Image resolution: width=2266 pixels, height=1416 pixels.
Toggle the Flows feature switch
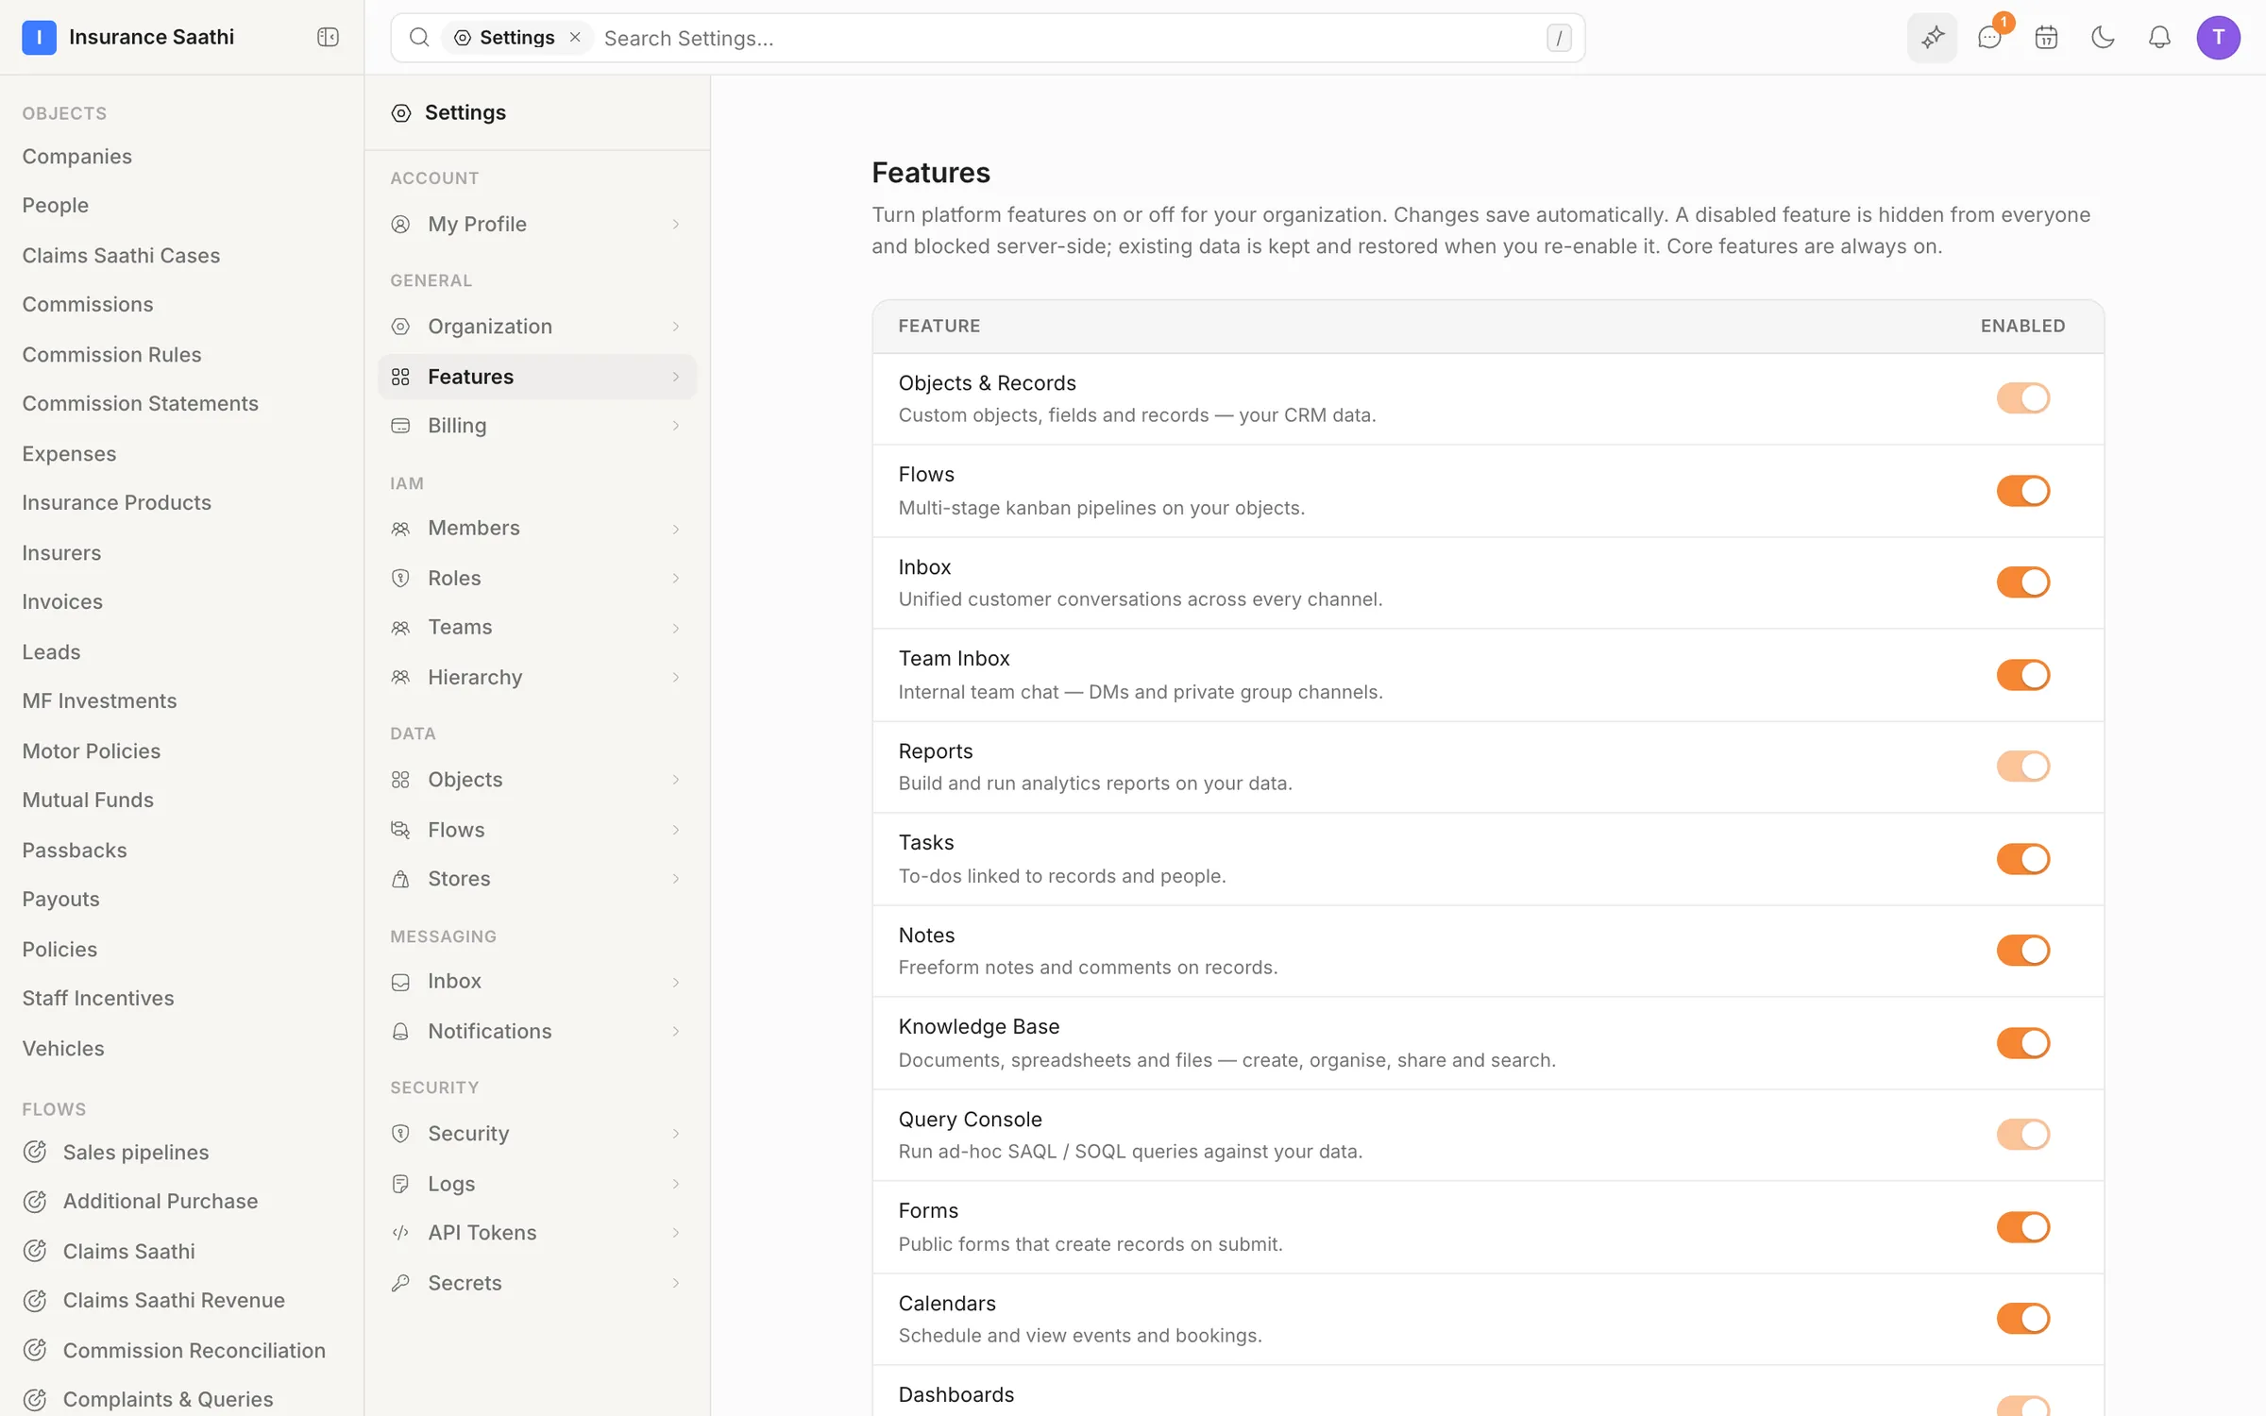pos(2022,491)
